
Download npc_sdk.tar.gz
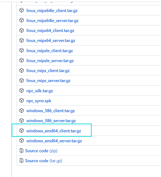tap(40, 91)
